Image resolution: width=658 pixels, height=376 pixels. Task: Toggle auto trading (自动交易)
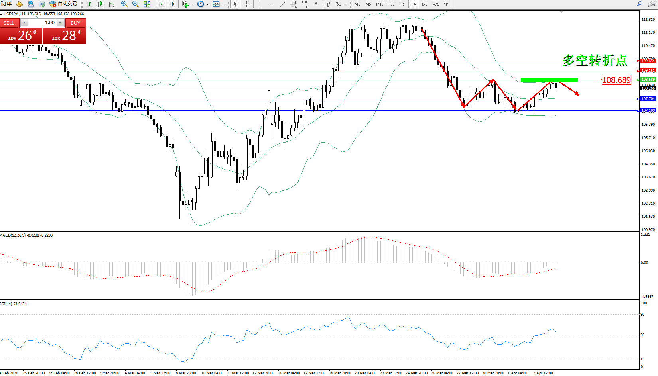click(63, 4)
